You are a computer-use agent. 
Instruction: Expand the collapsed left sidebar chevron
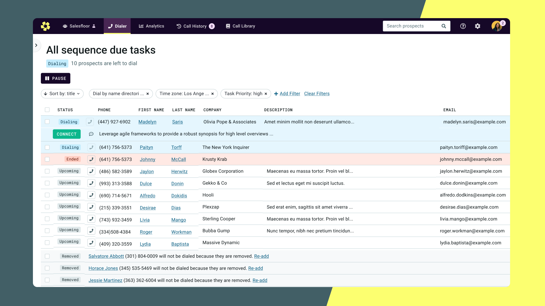(x=36, y=45)
